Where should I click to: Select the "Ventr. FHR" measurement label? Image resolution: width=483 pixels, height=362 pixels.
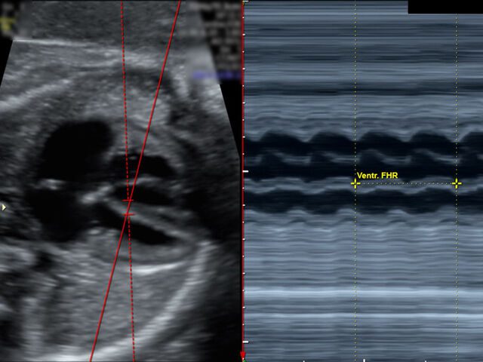pos(377,176)
